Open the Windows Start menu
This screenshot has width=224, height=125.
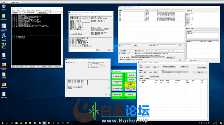pos(2,123)
